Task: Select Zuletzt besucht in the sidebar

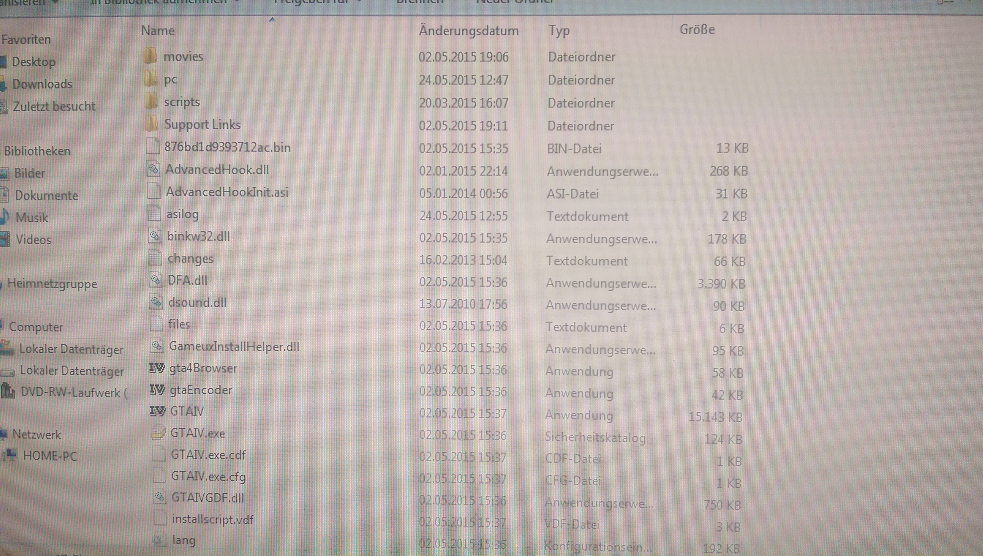Action: 54,106
